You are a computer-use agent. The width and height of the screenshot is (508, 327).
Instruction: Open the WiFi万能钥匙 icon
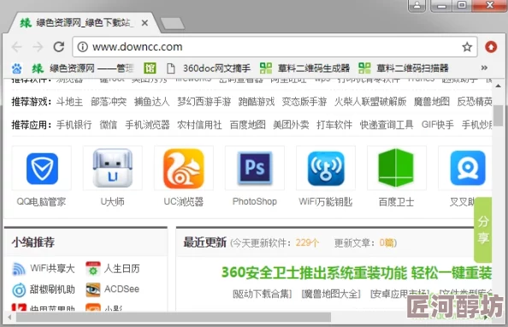coord(326,168)
